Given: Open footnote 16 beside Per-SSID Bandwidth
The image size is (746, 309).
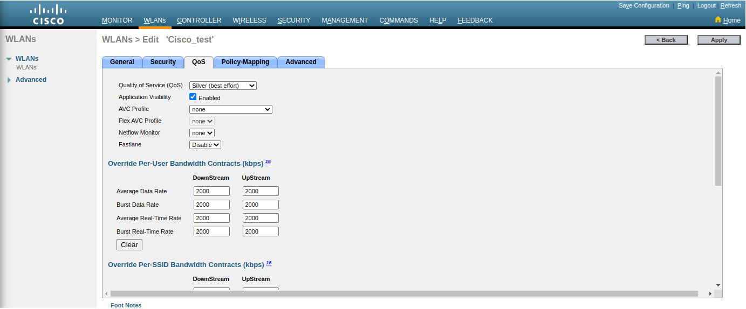Looking at the screenshot, I should (x=269, y=263).
